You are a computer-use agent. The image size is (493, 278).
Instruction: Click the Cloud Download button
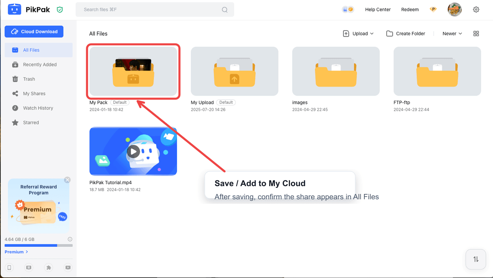tap(34, 32)
